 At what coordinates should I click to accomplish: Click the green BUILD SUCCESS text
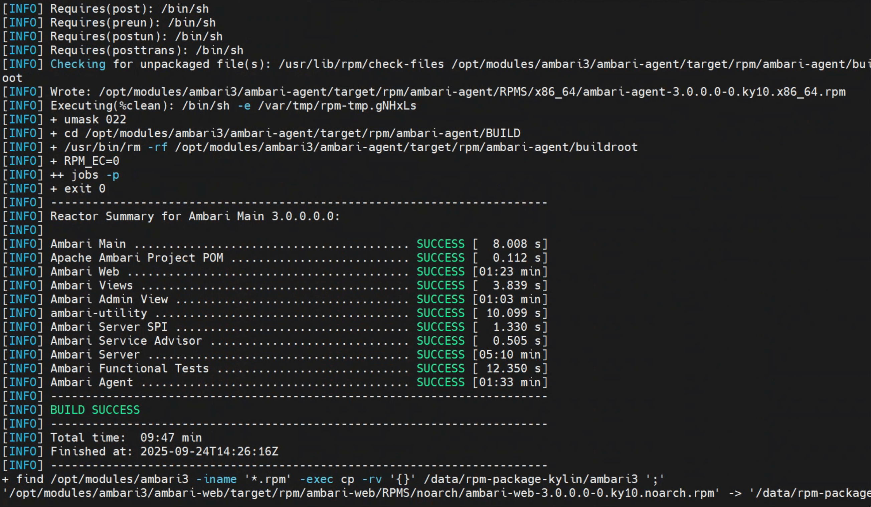95,410
